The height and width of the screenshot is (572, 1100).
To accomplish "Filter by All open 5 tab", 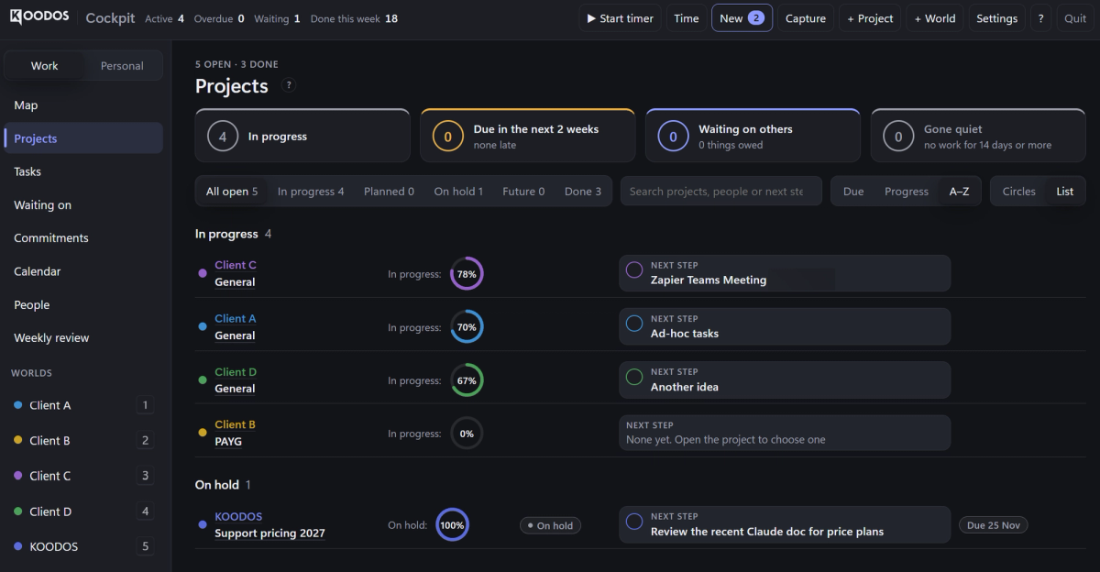I will [x=232, y=192].
